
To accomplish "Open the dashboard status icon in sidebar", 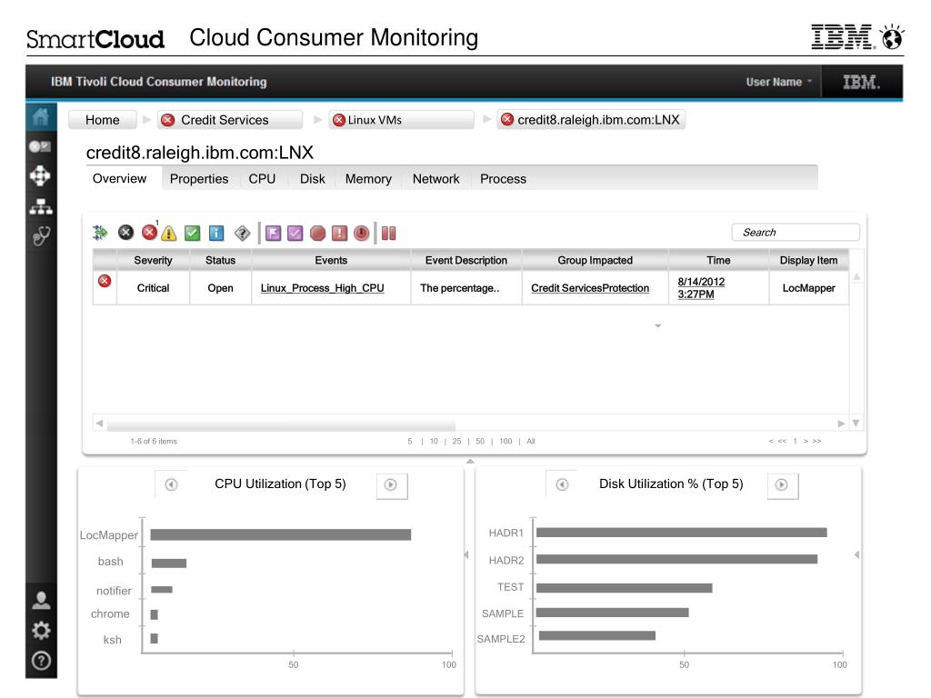I will pyautogui.click(x=40, y=146).
